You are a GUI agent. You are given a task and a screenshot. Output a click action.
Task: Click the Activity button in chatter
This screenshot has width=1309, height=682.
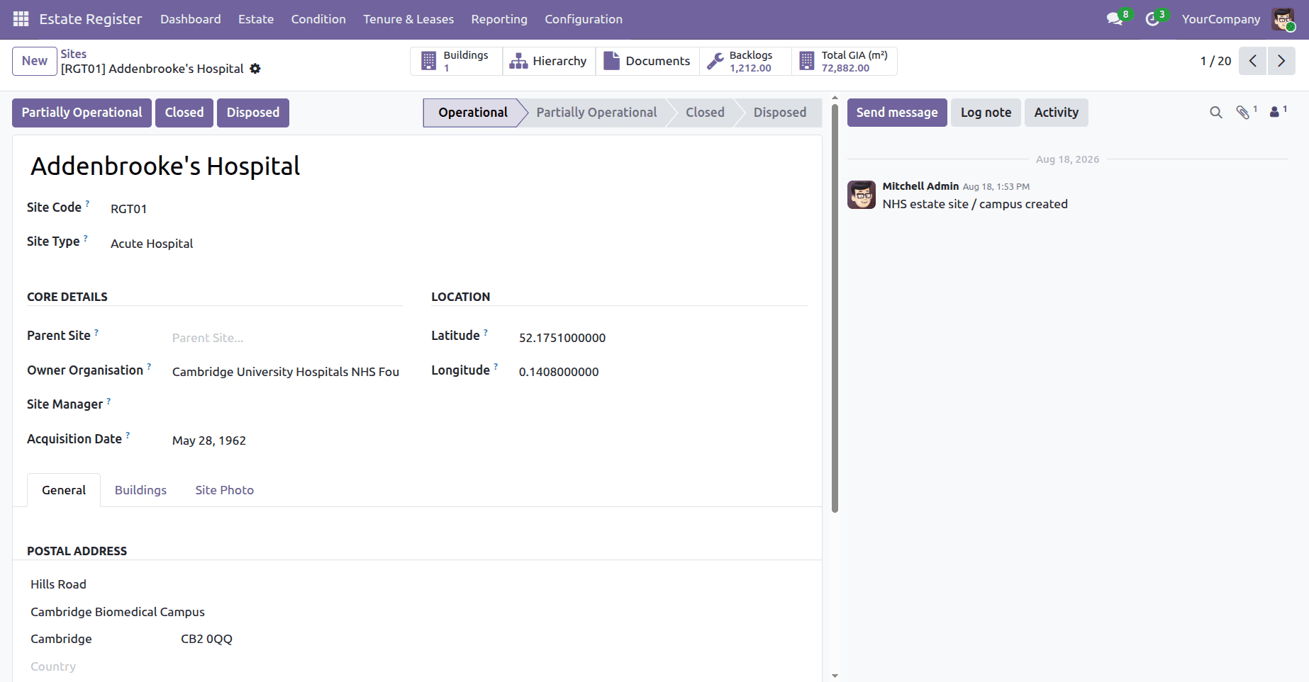point(1056,113)
